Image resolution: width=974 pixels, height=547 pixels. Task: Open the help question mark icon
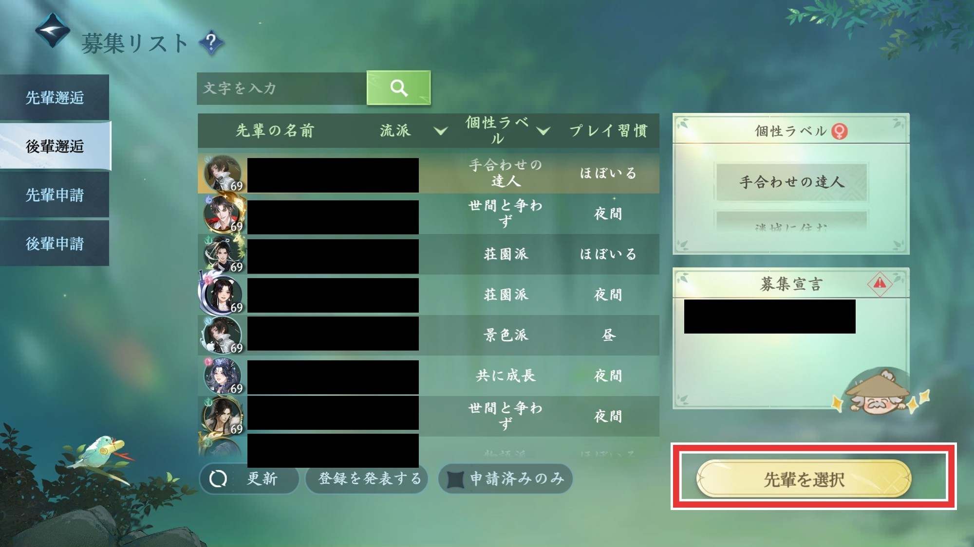pos(211,42)
